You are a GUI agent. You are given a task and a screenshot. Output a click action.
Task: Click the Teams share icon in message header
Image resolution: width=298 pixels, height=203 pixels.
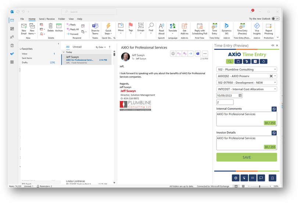point(198,54)
